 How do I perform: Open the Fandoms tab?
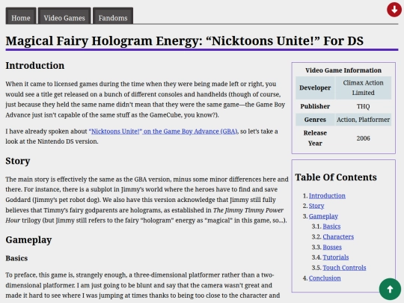(113, 16)
